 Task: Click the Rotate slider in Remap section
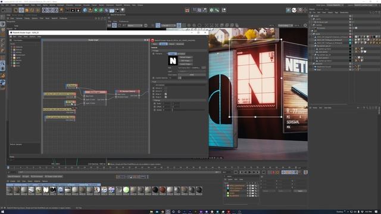(x=188, y=110)
